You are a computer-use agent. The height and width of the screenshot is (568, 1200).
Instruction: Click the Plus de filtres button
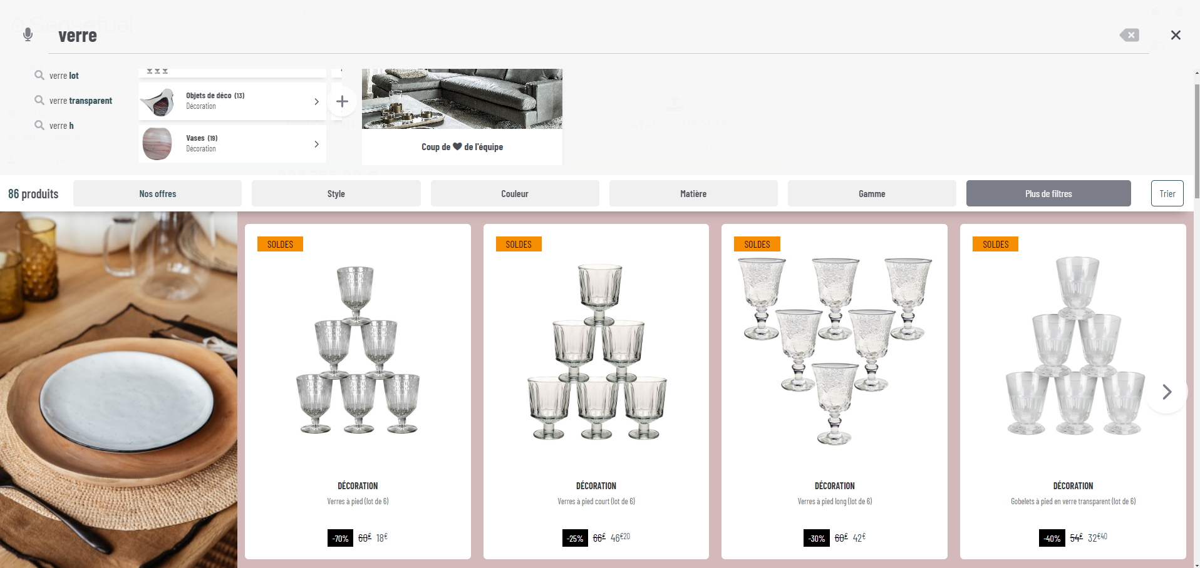(1048, 193)
